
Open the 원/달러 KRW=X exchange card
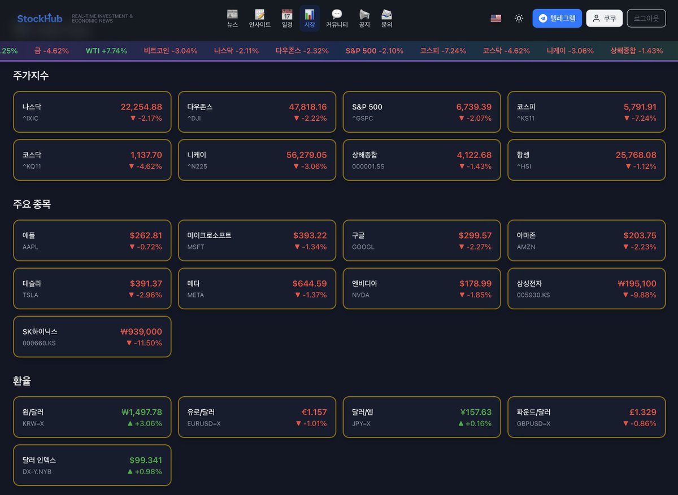click(92, 417)
